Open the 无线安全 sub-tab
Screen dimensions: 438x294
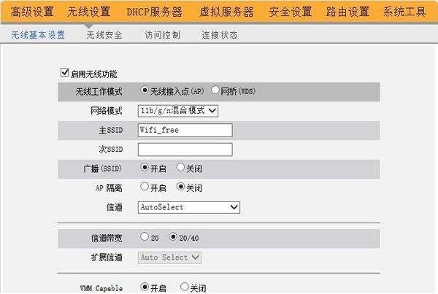click(104, 35)
